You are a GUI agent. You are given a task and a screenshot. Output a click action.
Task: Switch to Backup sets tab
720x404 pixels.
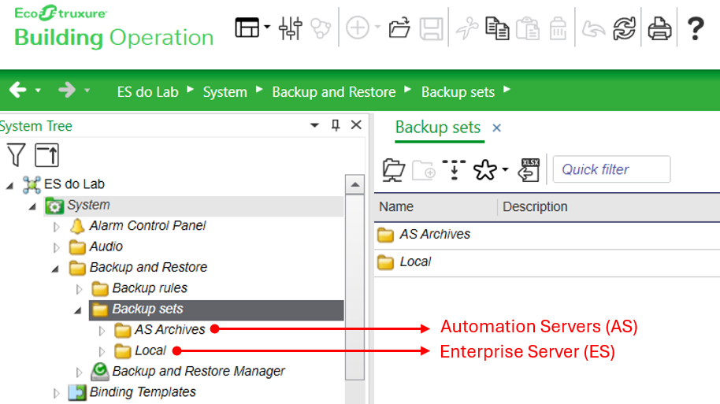point(438,127)
